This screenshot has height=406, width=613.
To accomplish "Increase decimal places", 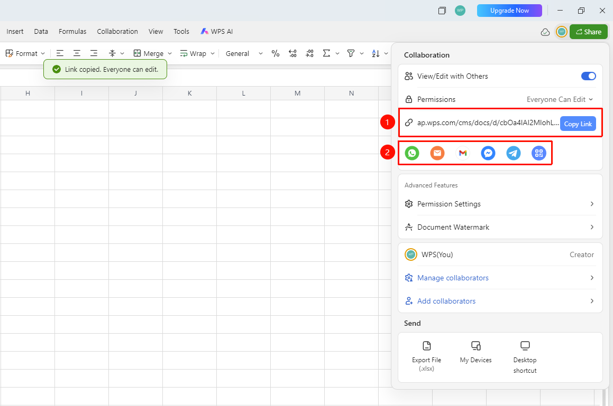I will (292, 53).
